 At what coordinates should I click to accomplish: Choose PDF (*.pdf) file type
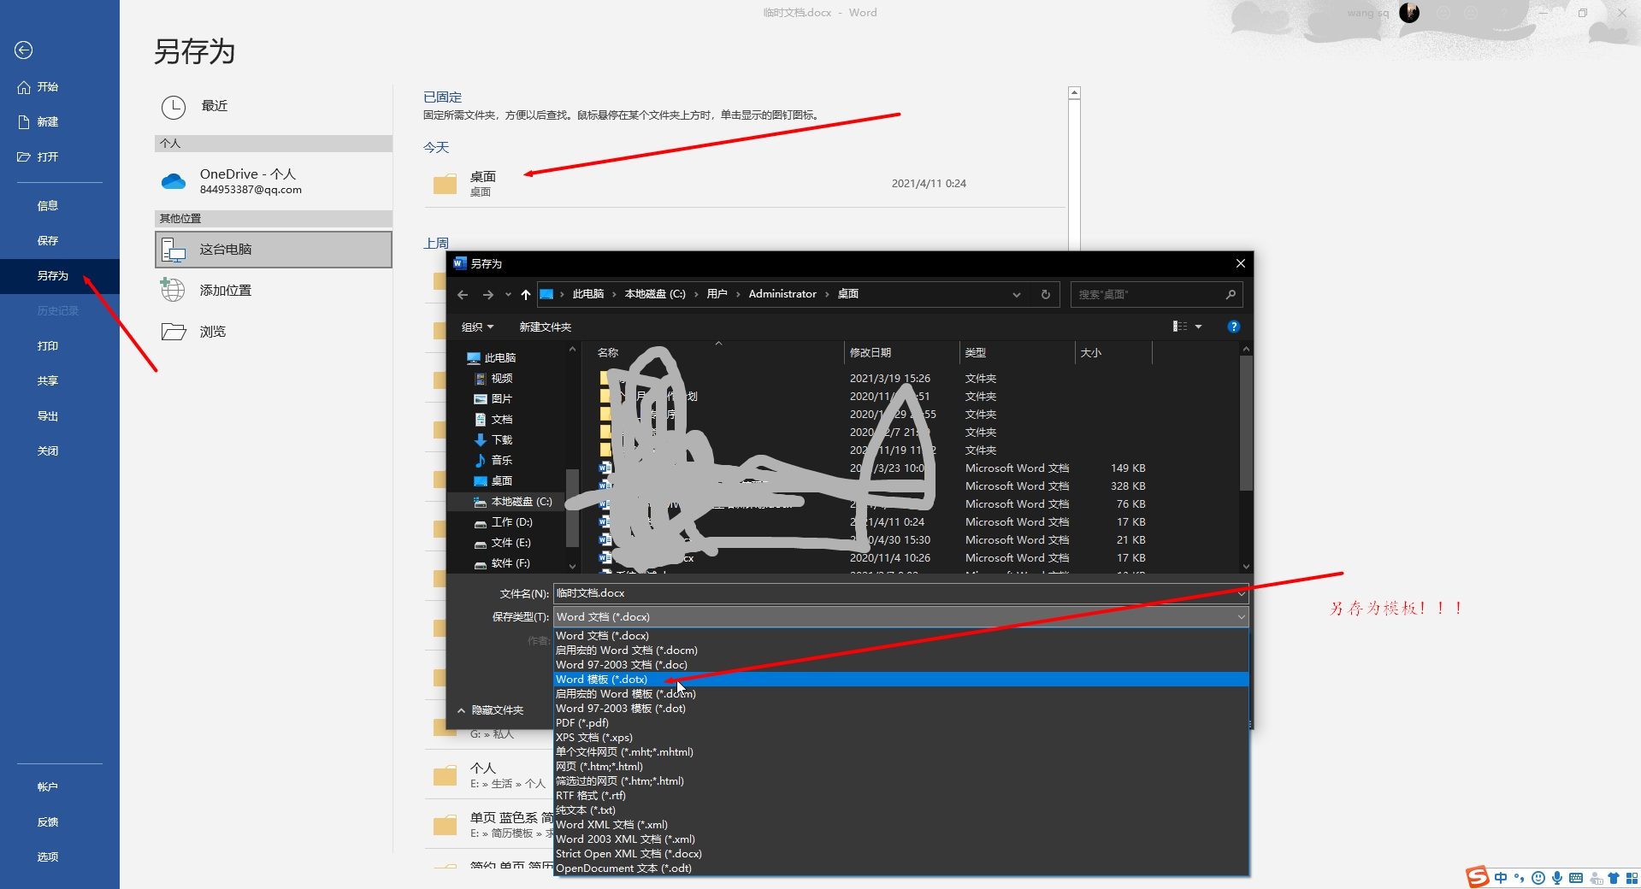click(901, 723)
